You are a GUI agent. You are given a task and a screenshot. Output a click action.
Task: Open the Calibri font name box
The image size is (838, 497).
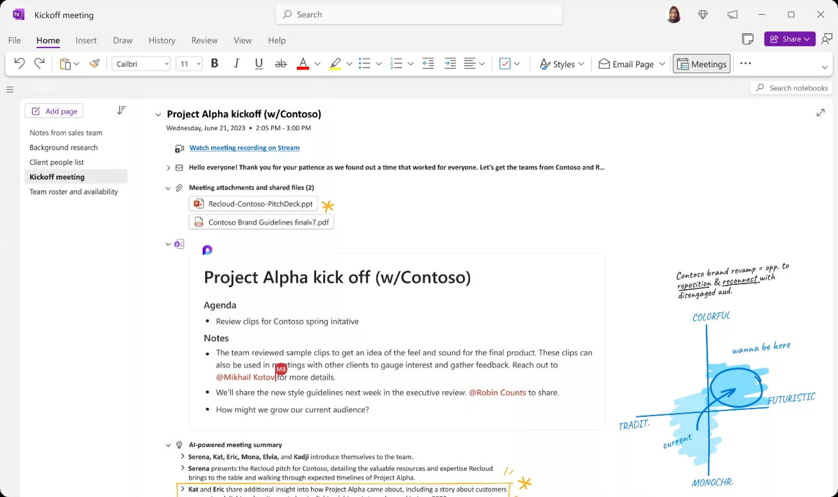pos(141,64)
